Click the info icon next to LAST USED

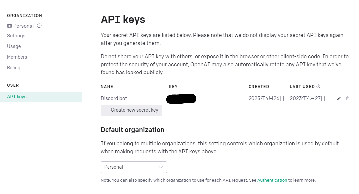[318, 87]
